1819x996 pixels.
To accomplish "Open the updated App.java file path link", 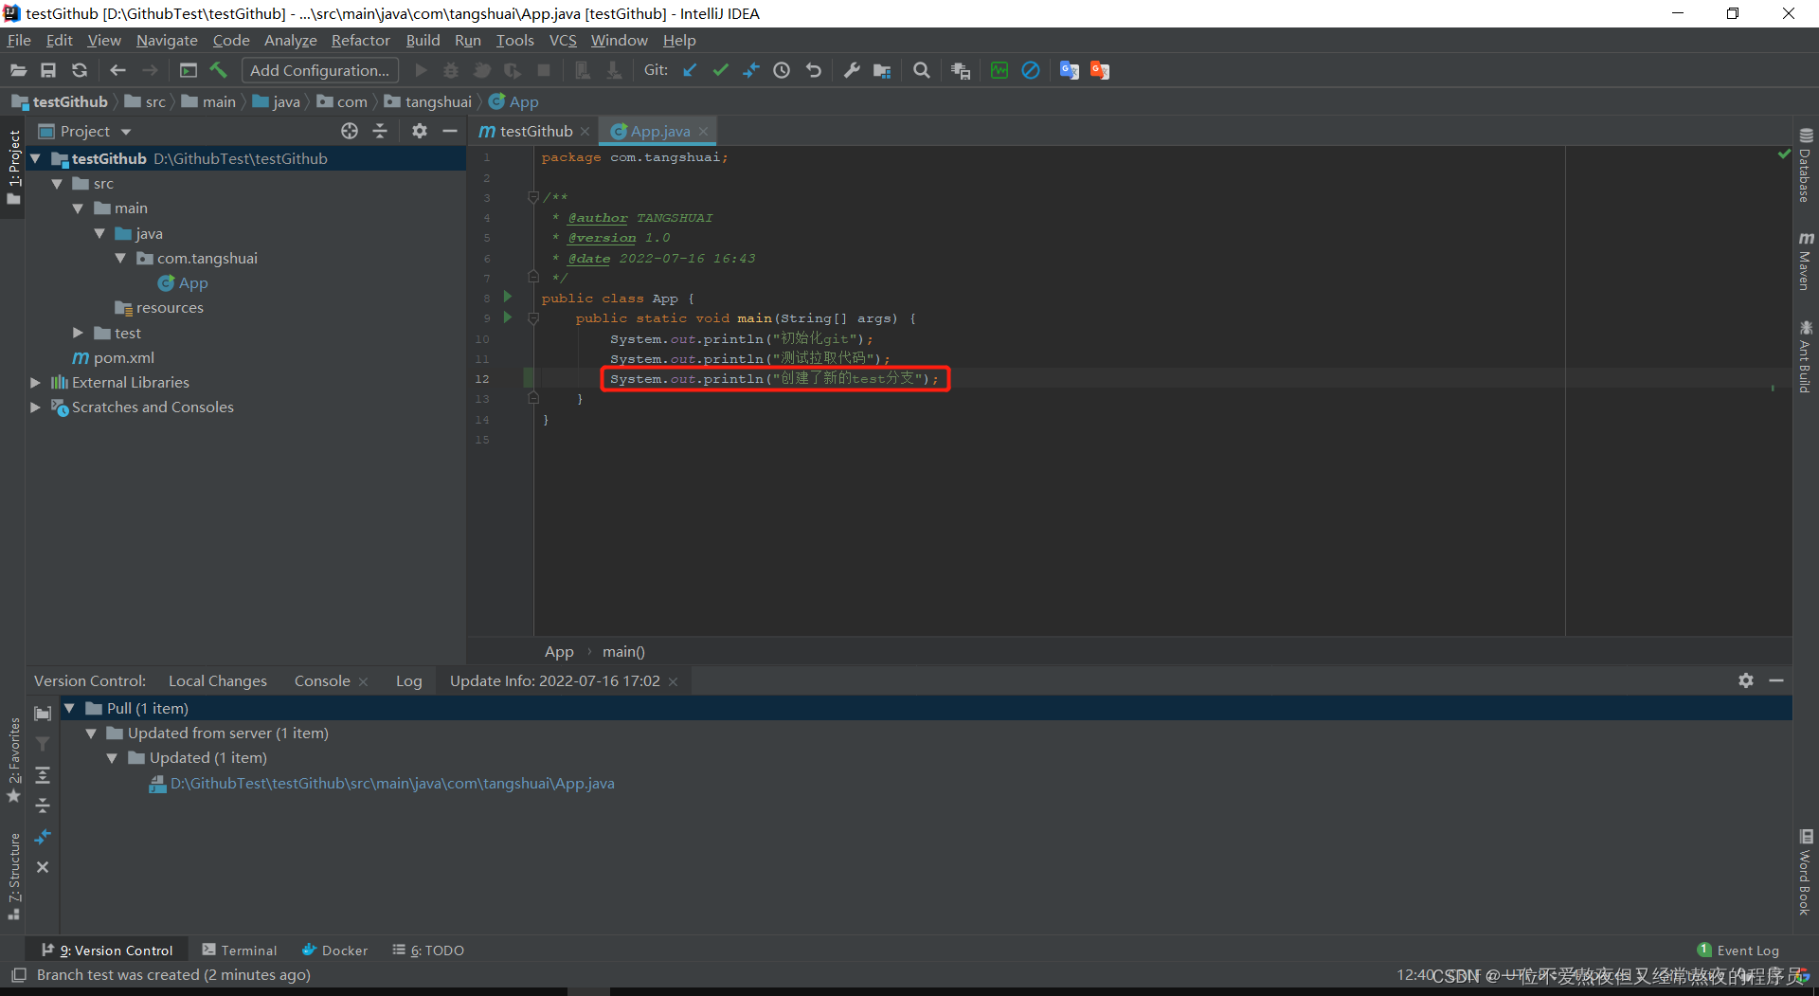I will [392, 783].
